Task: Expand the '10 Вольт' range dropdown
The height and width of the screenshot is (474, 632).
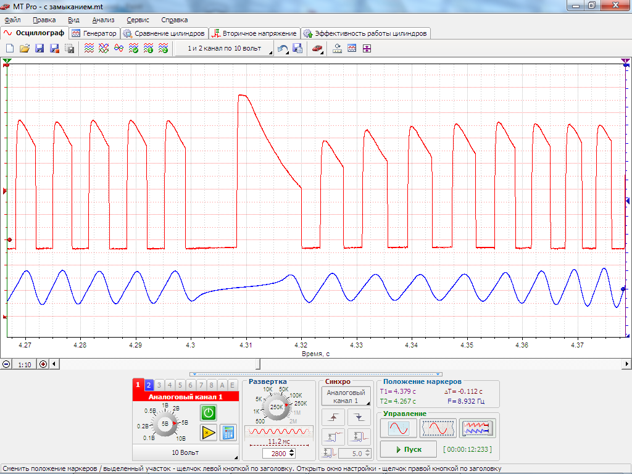Action: [185, 453]
